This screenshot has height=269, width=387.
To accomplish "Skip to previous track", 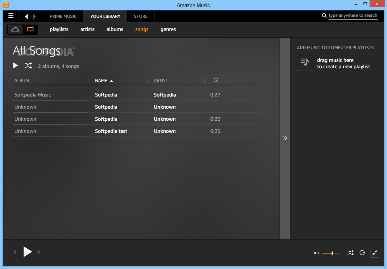I will (x=14, y=252).
